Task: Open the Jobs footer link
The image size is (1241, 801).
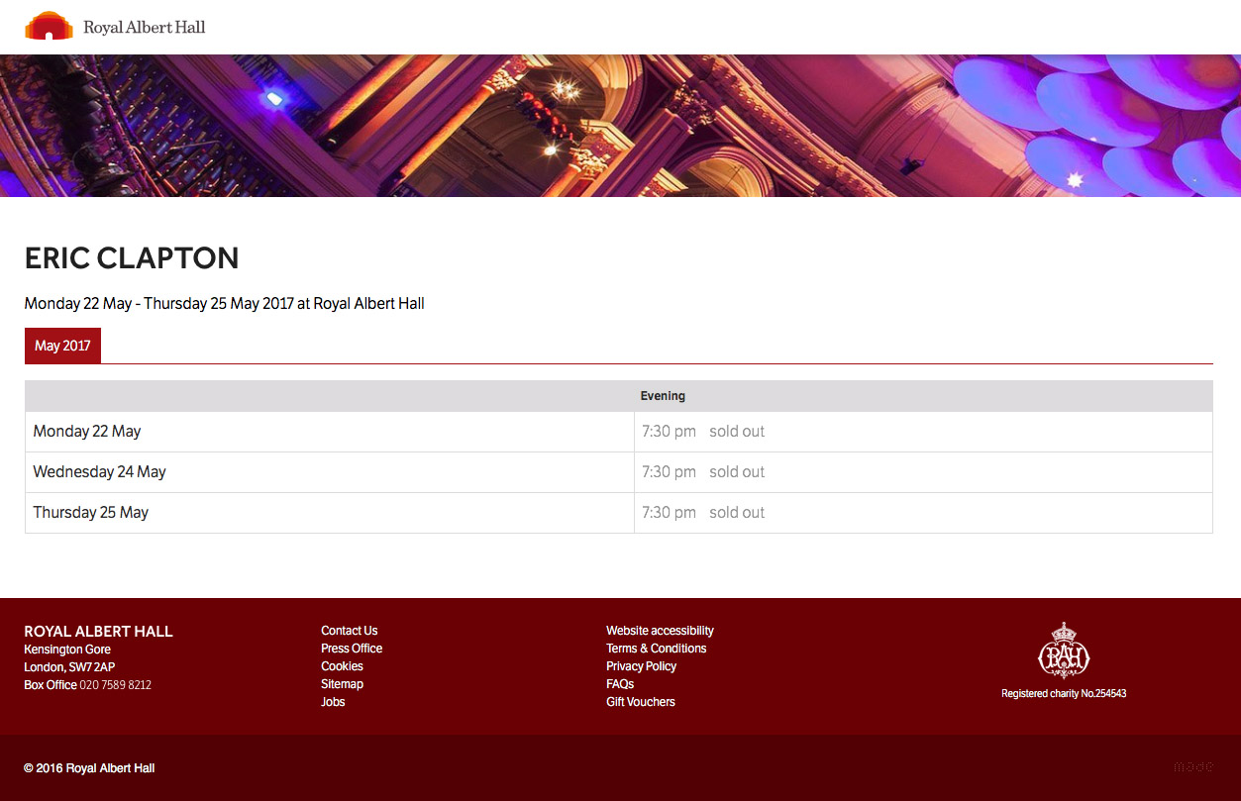Action: tap(333, 702)
